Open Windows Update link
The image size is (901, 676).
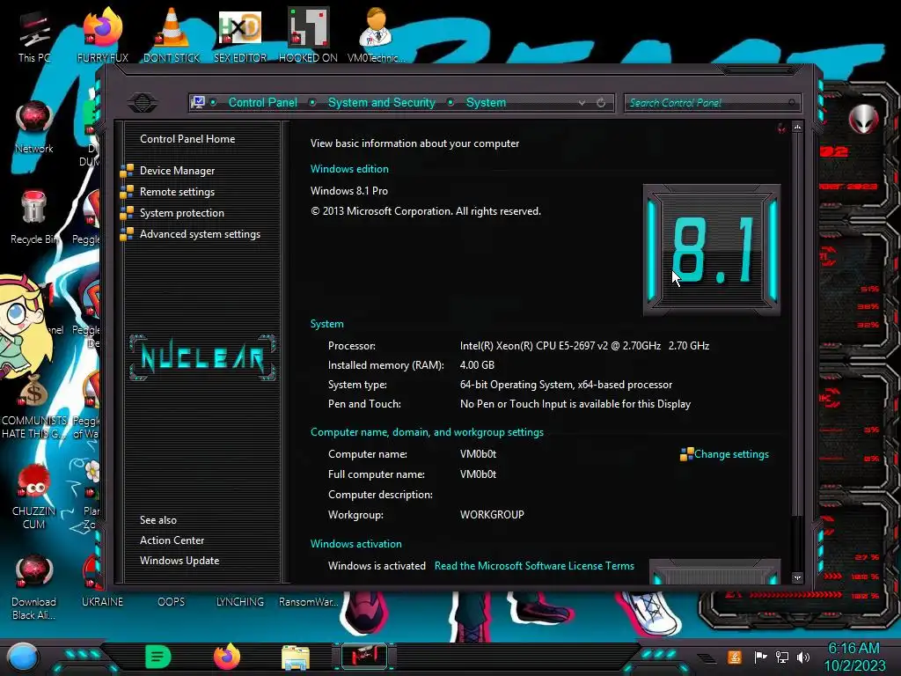coord(179,561)
